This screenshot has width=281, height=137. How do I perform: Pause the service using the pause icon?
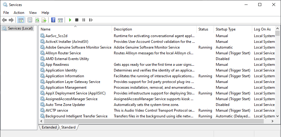tap(84, 20)
